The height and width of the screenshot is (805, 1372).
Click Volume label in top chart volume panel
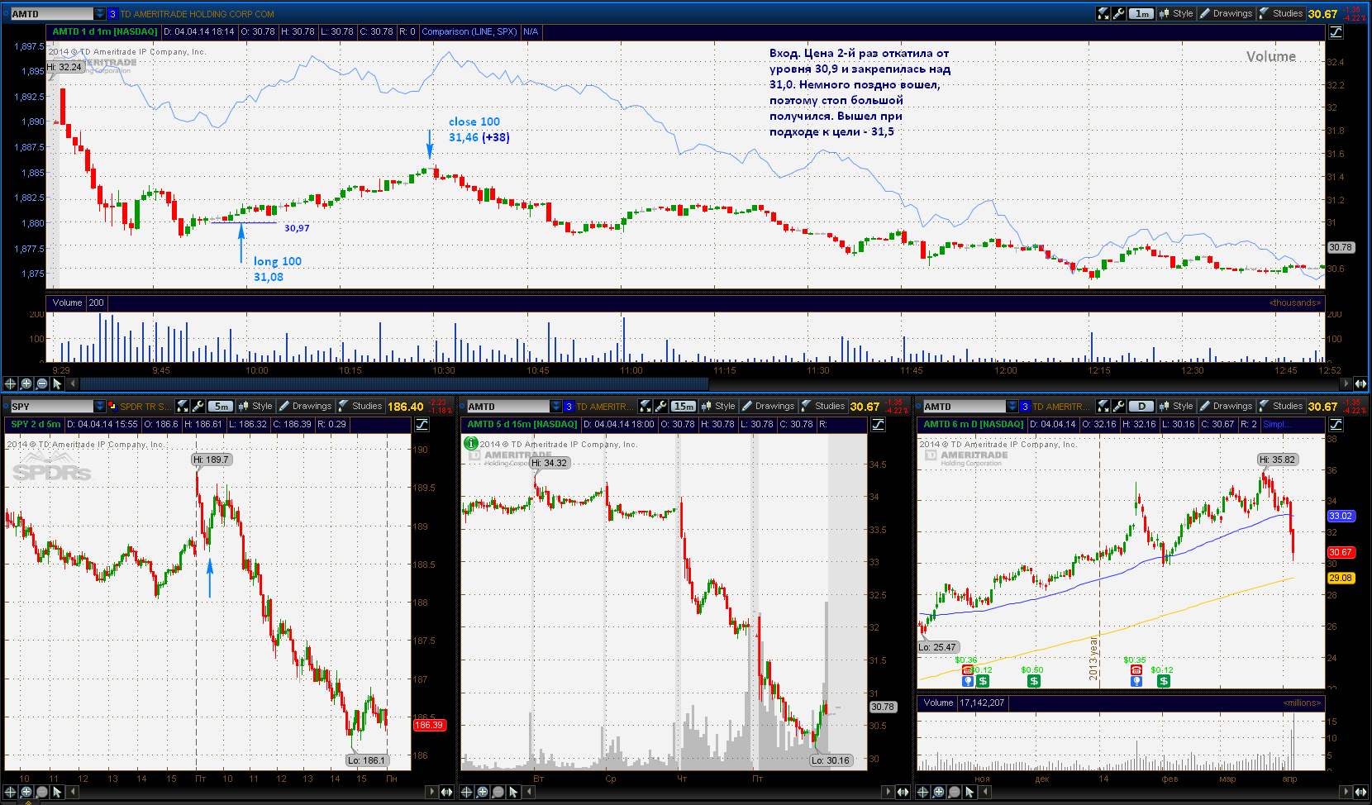(x=67, y=302)
